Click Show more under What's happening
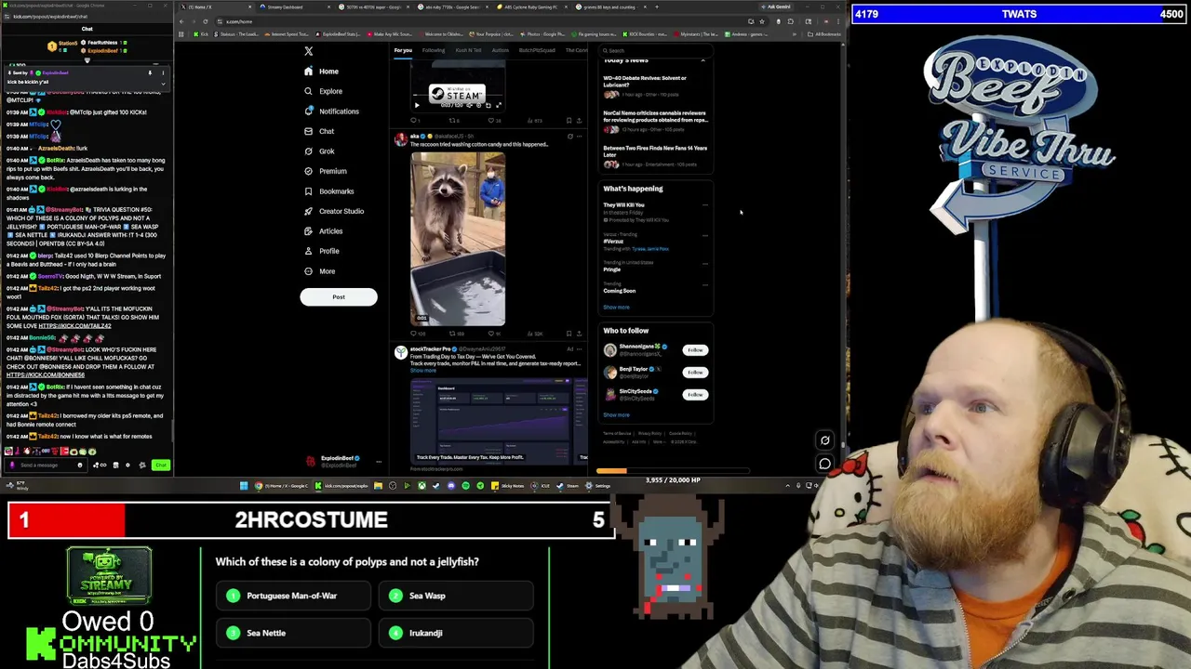 (x=616, y=308)
